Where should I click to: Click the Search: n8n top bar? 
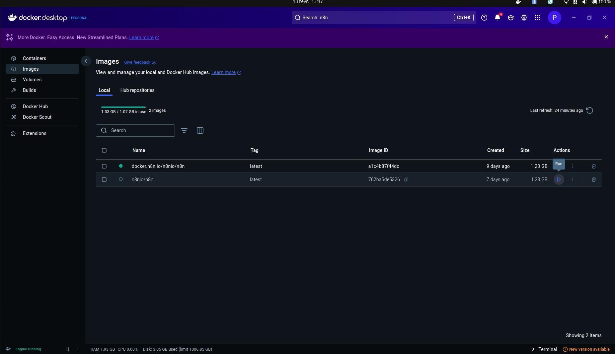(384, 18)
